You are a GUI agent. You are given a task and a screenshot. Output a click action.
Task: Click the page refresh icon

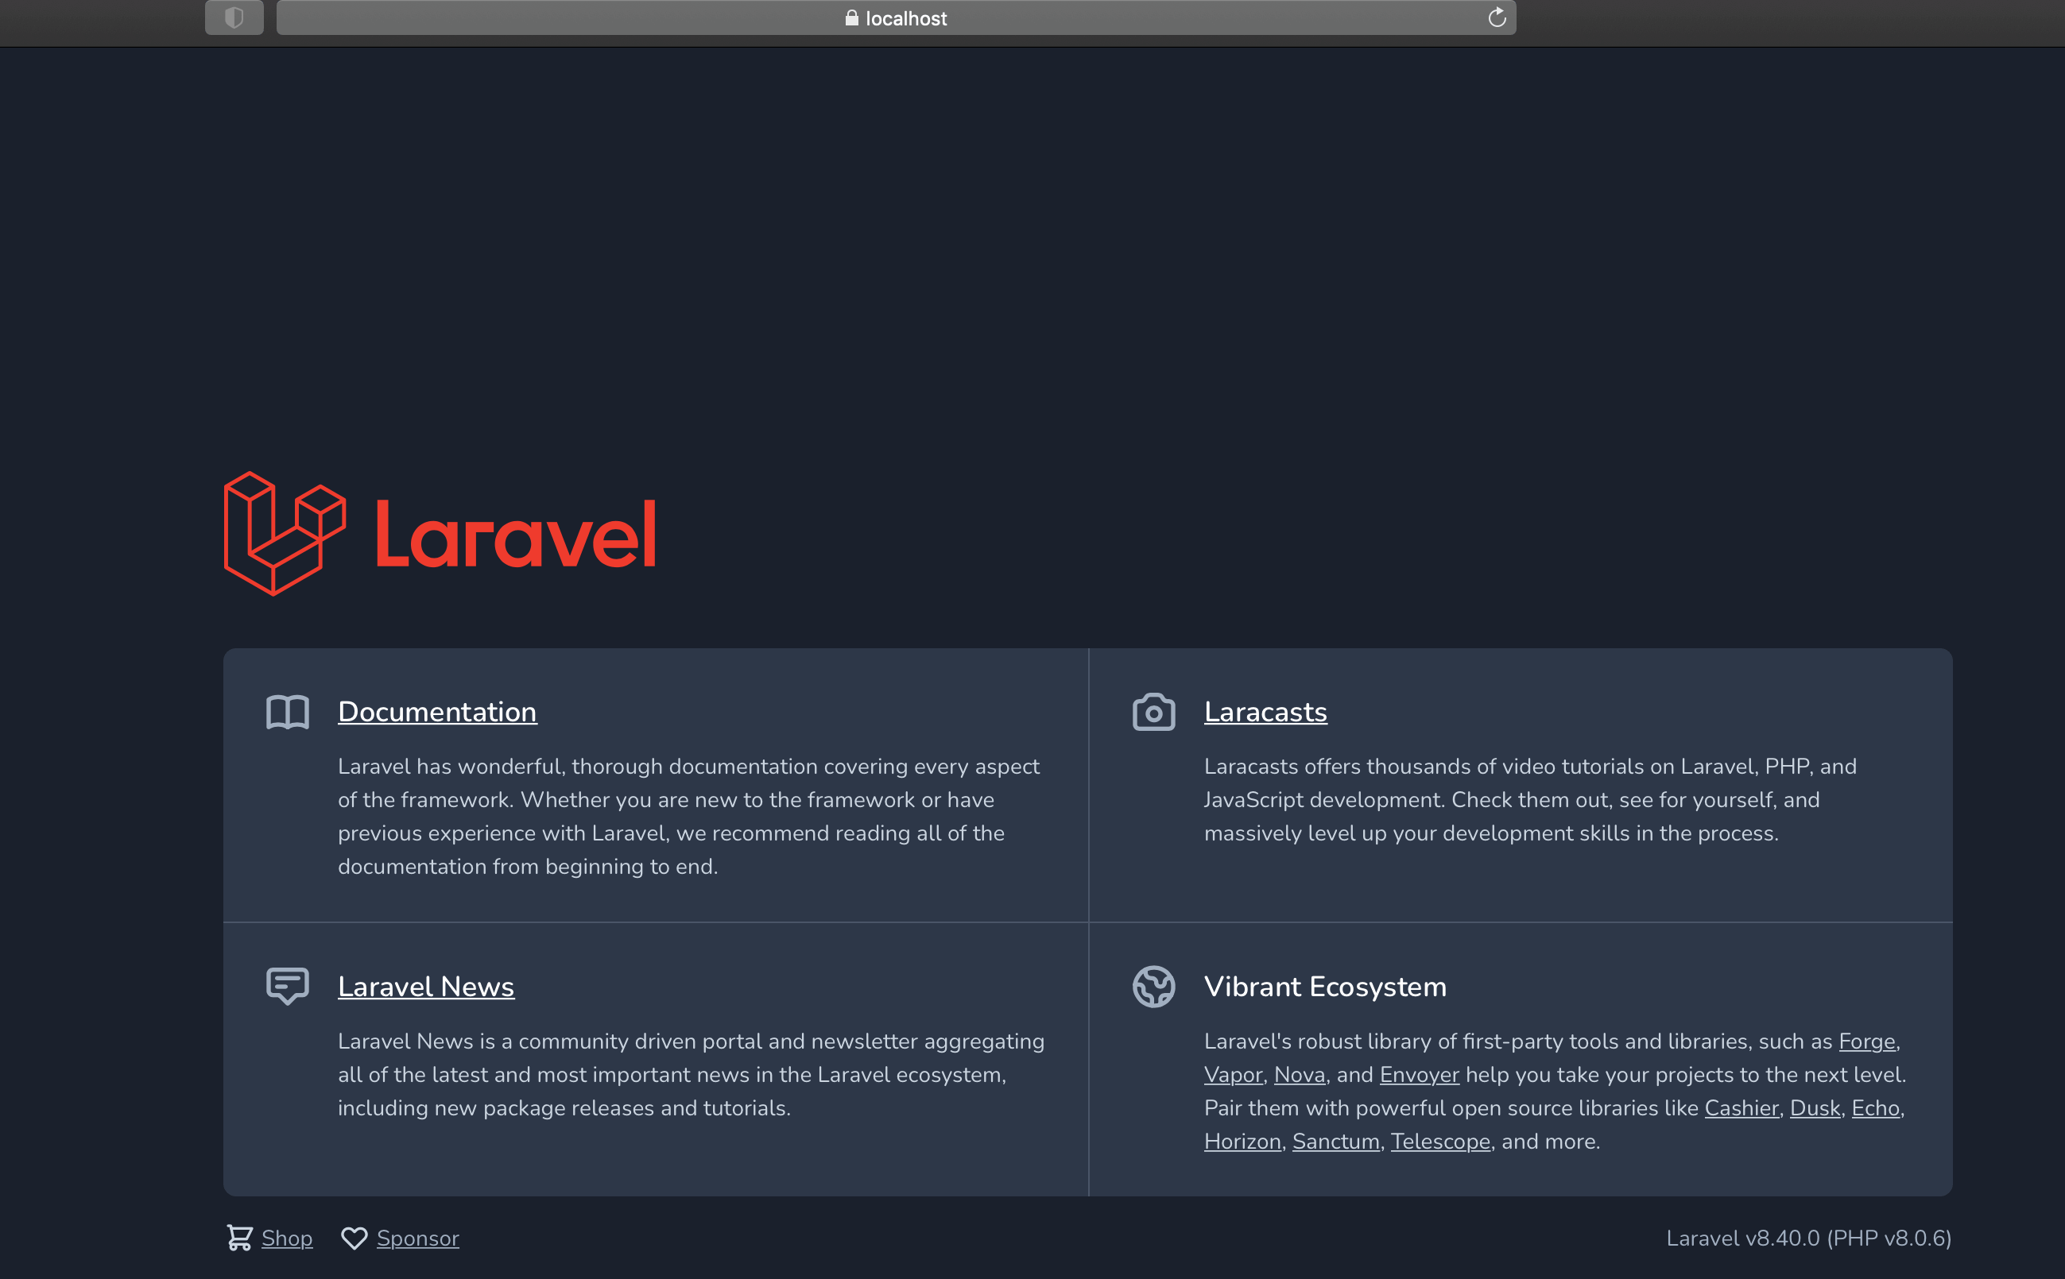pyautogui.click(x=1496, y=17)
